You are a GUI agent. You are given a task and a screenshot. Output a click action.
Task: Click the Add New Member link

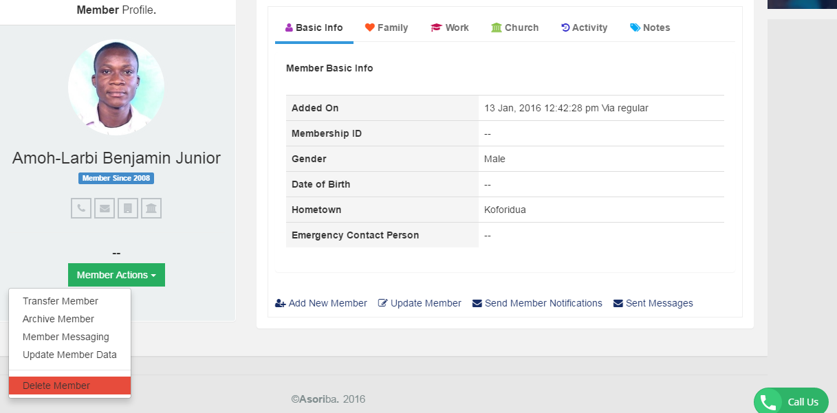(321, 303)
